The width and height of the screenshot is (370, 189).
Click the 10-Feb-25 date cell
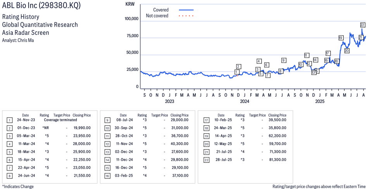coord(223,120)
